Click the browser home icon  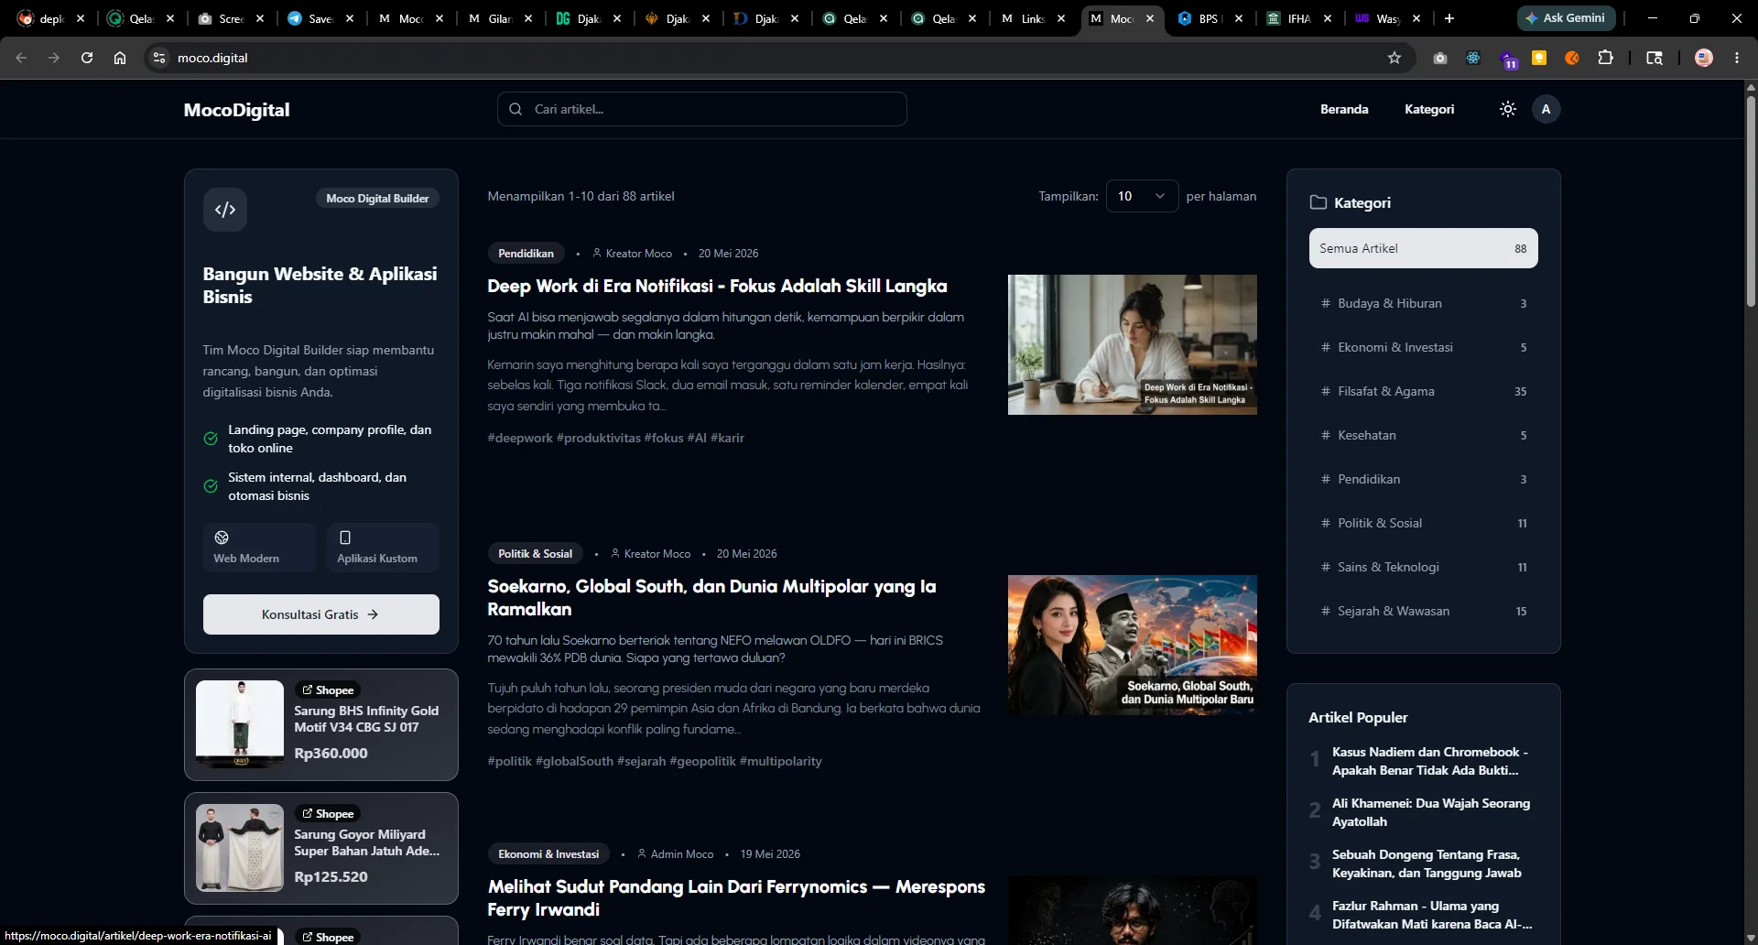pyautogui.click(x=120, y=58)
